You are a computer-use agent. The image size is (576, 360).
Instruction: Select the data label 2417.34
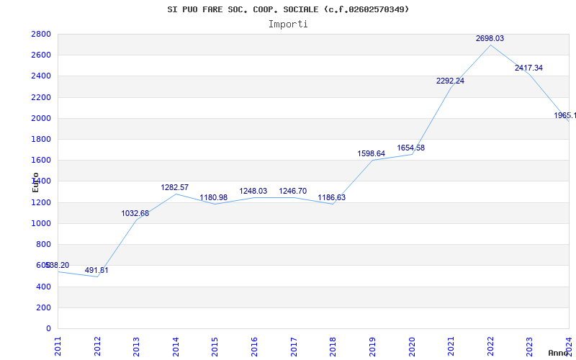pos(528,68)
